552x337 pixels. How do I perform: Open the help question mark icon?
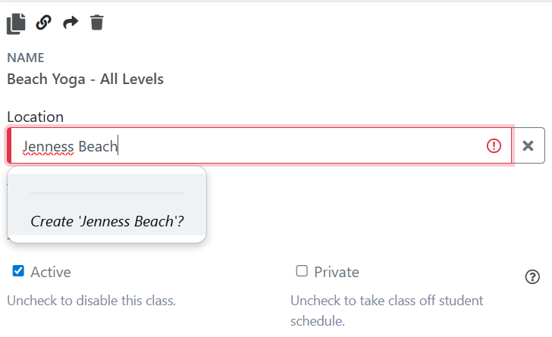[532, 277]
